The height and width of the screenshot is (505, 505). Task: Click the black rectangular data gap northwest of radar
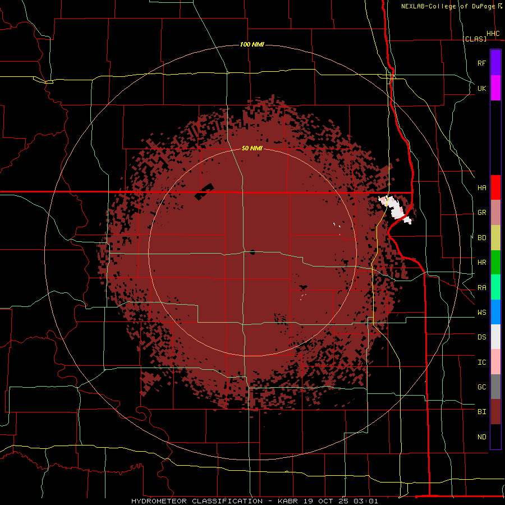point(204,192)
